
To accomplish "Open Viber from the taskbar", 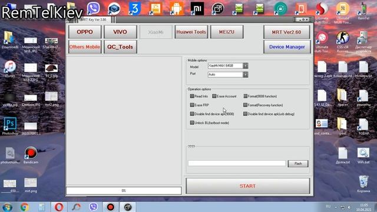I will click(x=93, y=207).
